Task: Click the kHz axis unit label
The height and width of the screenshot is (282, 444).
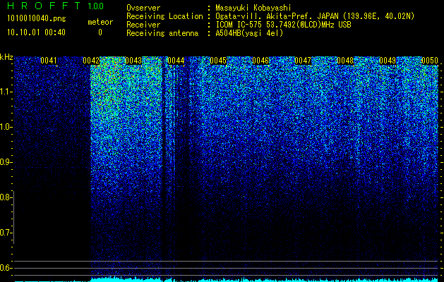Action: click(x=6, y=57)
